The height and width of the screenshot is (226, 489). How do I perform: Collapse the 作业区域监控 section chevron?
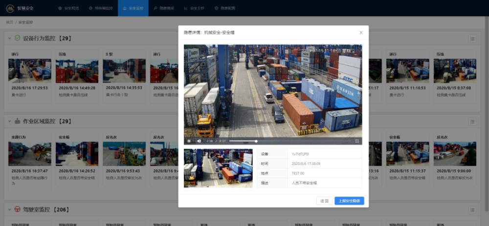[10, 121]
